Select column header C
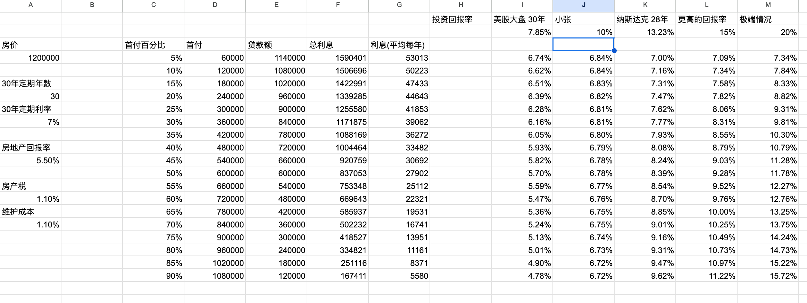This screenshot has width=807, height=303. pyautogui.click(x=153, y=5)
